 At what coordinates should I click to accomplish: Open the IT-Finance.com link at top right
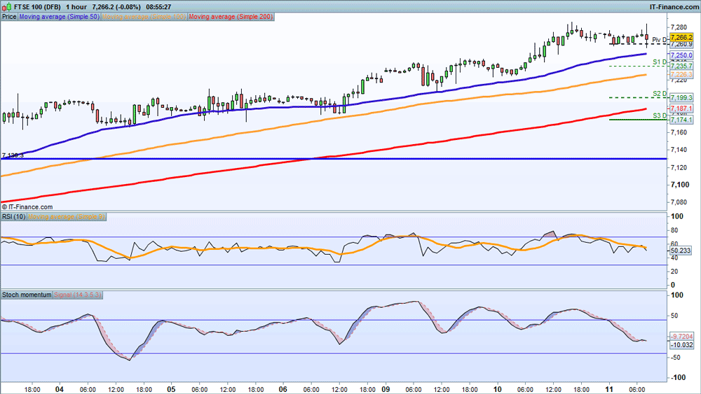pyautogui.click(x=674, y=7)
